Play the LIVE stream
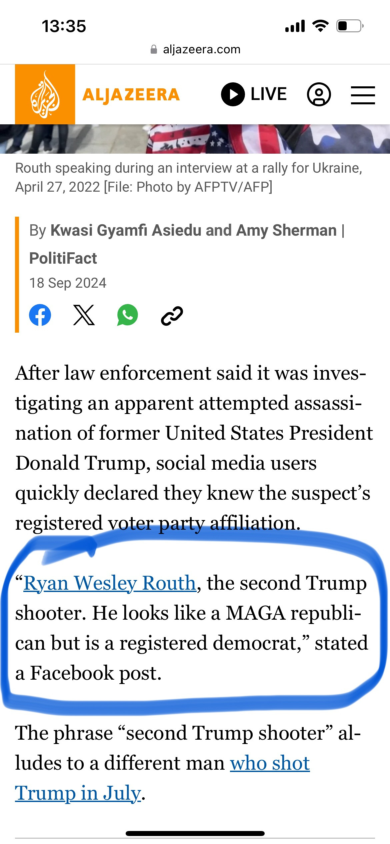This screenshot has height=844, width=390. [x=254, y=94]
